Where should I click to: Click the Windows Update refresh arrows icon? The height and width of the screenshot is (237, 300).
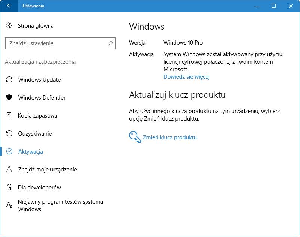[x=9, y=79]
